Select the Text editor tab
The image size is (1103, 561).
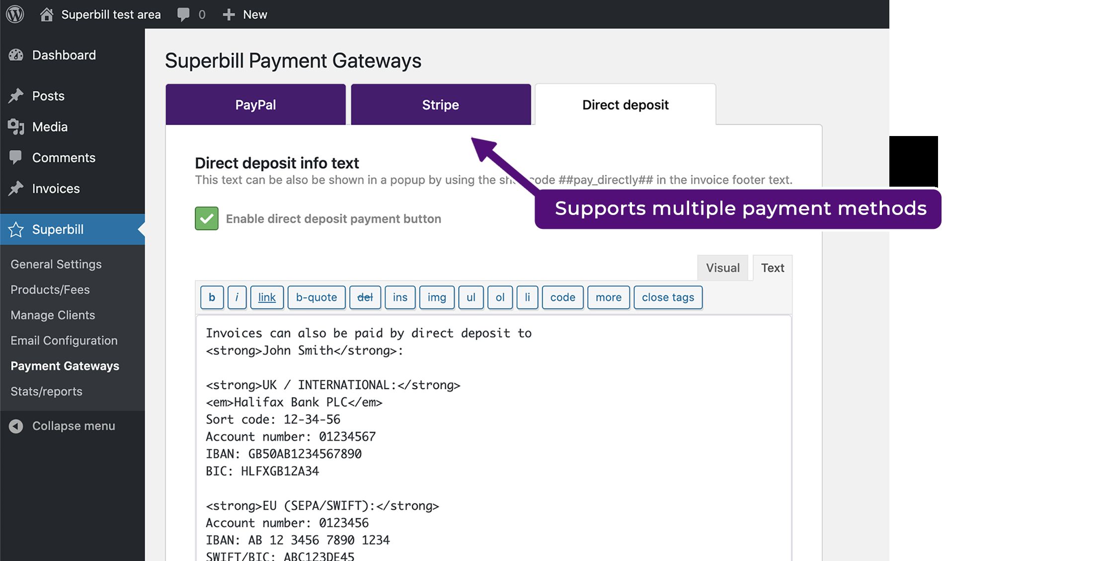pyautogui.click(x=773, y=268)
